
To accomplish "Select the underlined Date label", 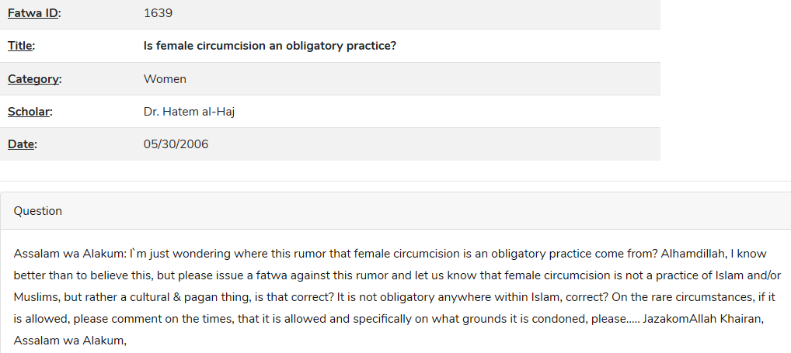I will (21, 144).
